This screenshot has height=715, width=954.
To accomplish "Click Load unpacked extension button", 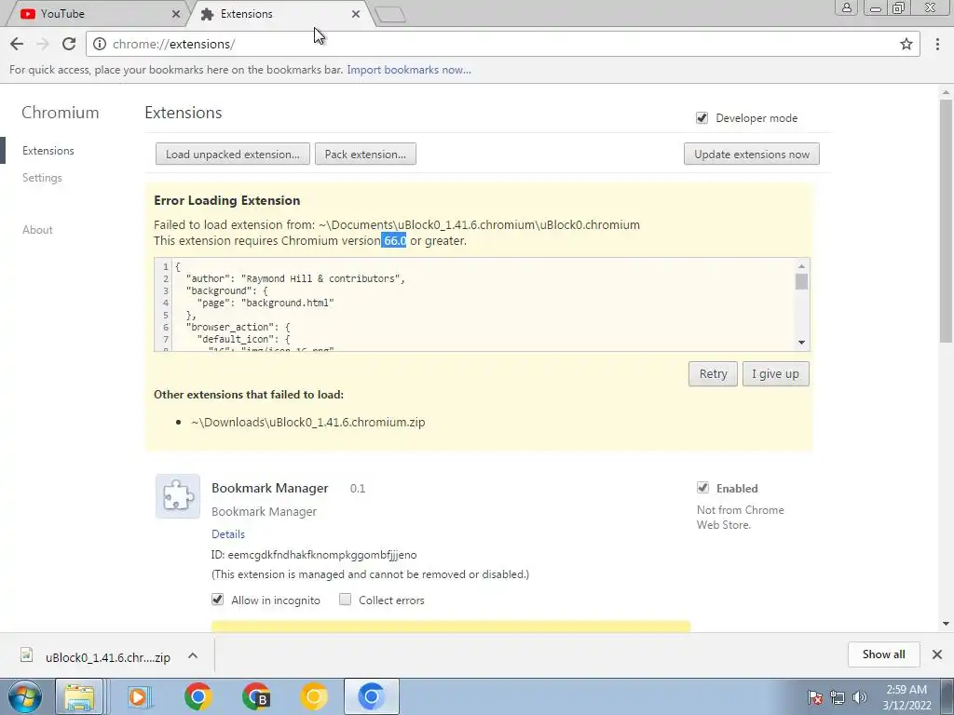I will point(232,154).
